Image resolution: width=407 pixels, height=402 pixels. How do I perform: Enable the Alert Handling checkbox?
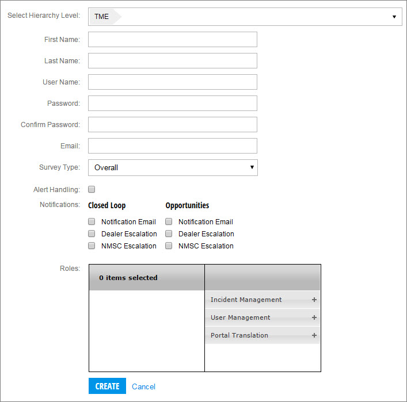click(92, 189)
